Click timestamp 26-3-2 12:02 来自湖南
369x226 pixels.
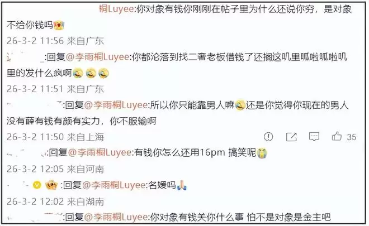click(55, 201)
